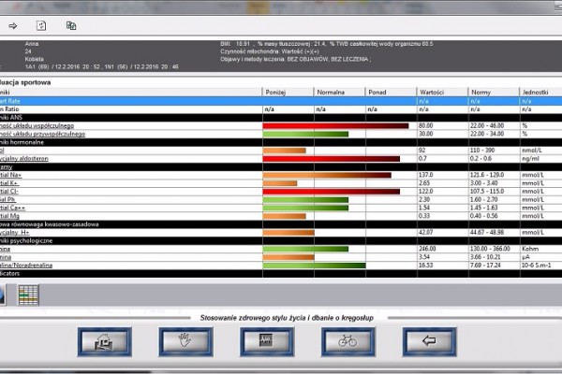Click the red bar in 80.00 value row
Image resolution: width=562 pixels, height=374 pixels.
coord(335,125)
